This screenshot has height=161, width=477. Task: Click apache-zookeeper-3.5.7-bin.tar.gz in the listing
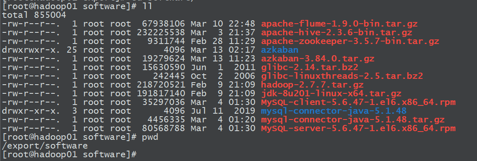point(350,41)
